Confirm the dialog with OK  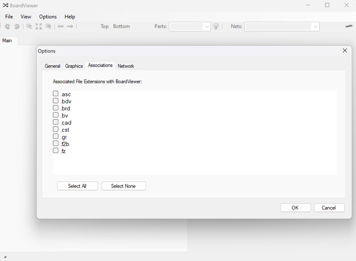click(296, 208)
